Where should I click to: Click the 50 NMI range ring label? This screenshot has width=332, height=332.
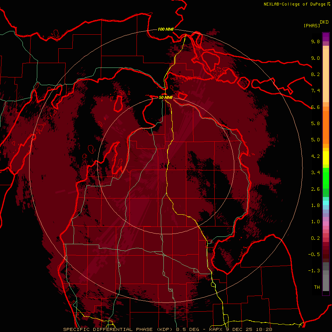166,97
